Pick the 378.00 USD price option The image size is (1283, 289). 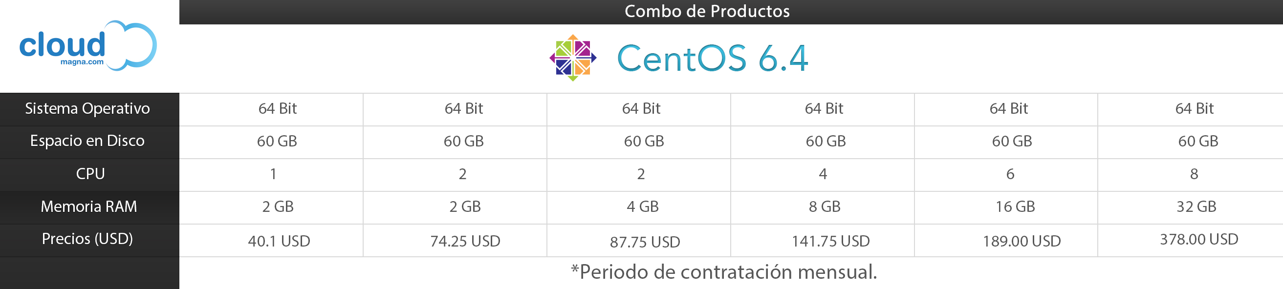[x=1199, y=239]
